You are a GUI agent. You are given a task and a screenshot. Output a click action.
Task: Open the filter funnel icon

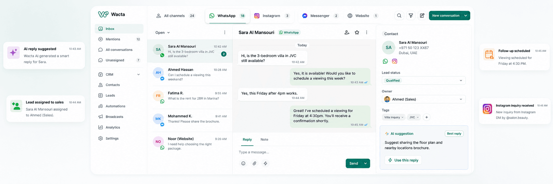point(411,16)
